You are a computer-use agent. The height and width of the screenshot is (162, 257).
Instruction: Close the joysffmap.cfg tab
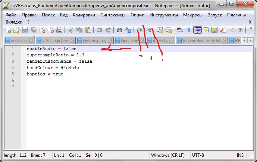click(x=110, y=40)
